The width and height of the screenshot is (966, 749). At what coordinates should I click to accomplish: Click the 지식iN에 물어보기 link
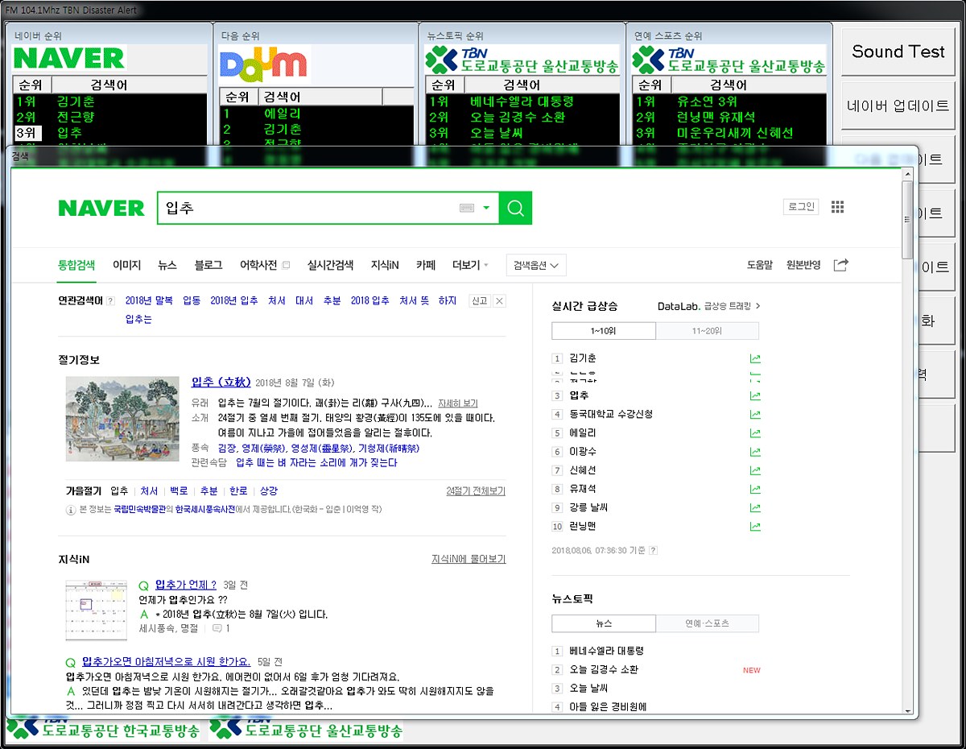[x=469, y=559]
